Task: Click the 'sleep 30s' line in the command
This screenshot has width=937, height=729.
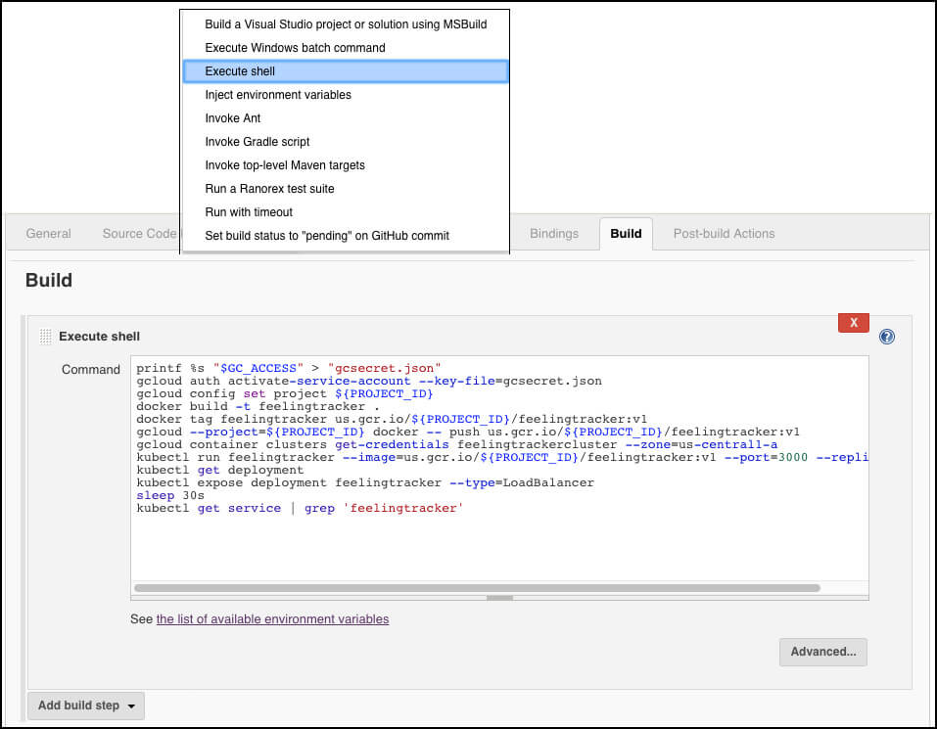Action: [170, 495]
